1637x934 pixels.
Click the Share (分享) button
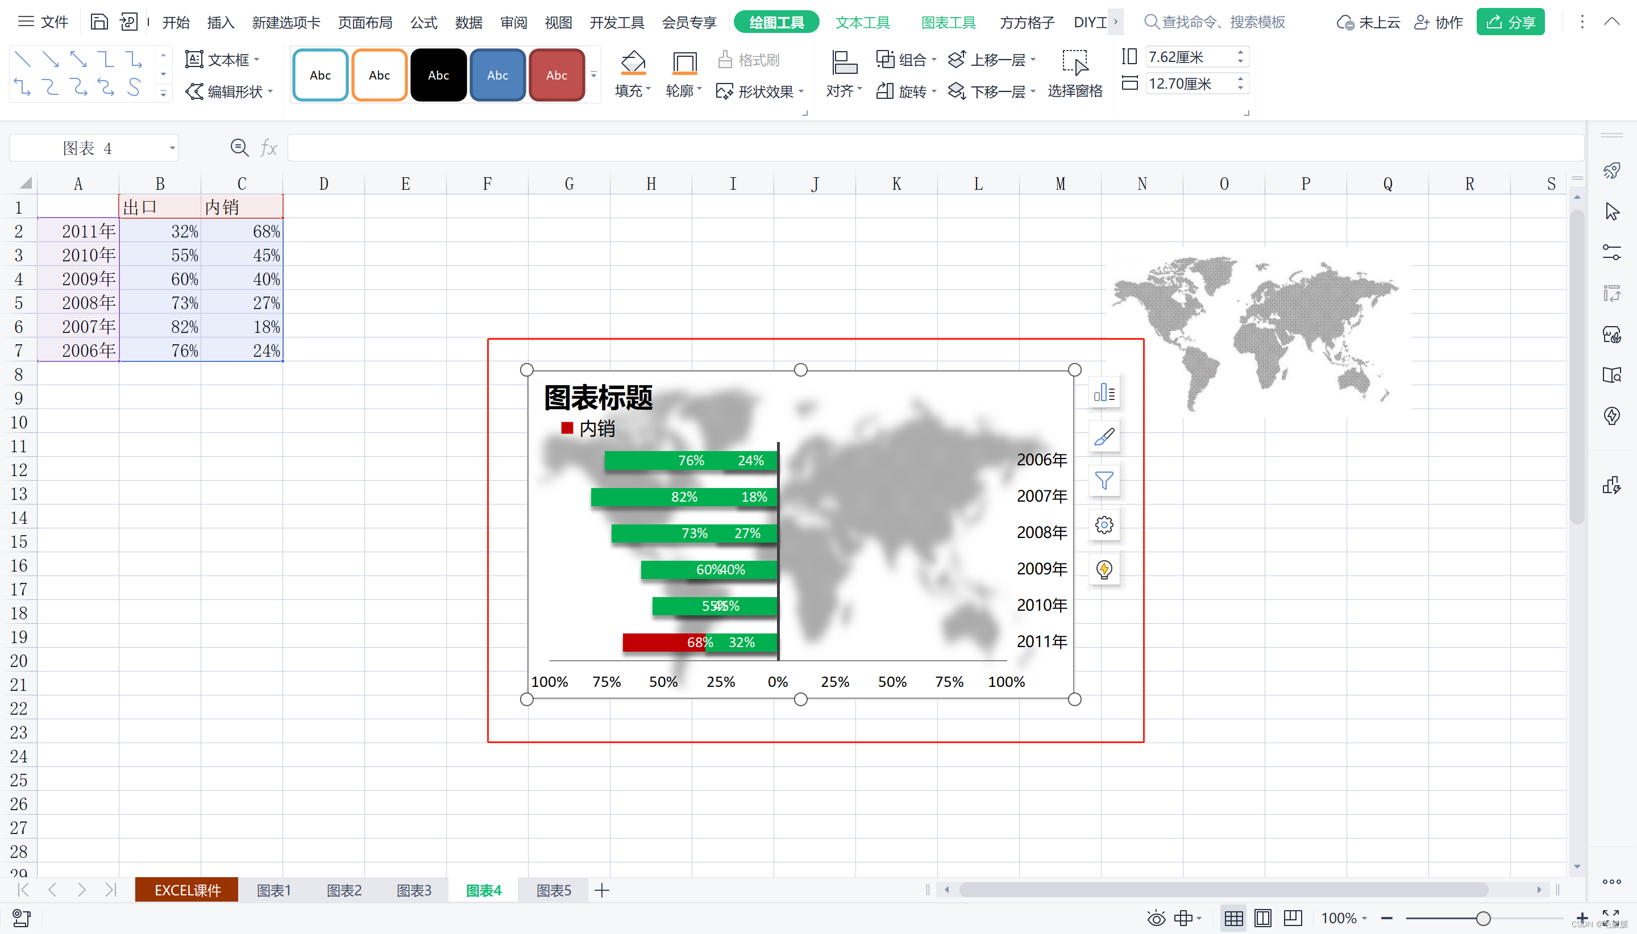pos(1510,22)
